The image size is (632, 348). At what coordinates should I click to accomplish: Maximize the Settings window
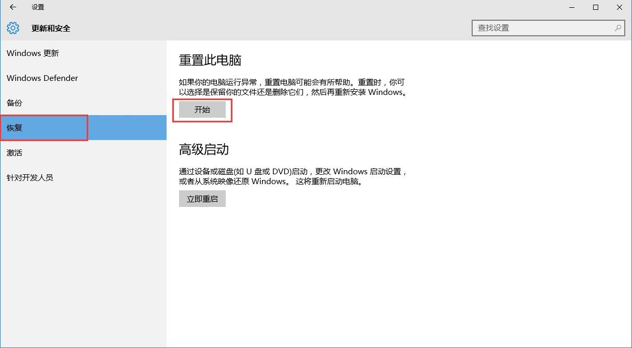coord(596,7)
